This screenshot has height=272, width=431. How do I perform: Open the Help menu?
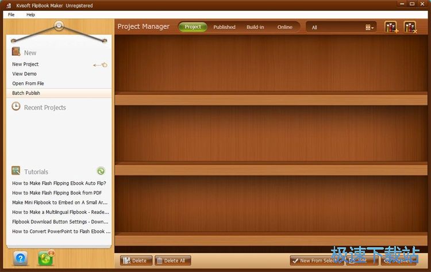(30, 14)
